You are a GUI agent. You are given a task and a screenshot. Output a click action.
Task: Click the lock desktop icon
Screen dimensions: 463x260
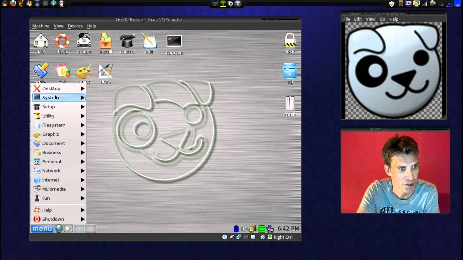290,43
